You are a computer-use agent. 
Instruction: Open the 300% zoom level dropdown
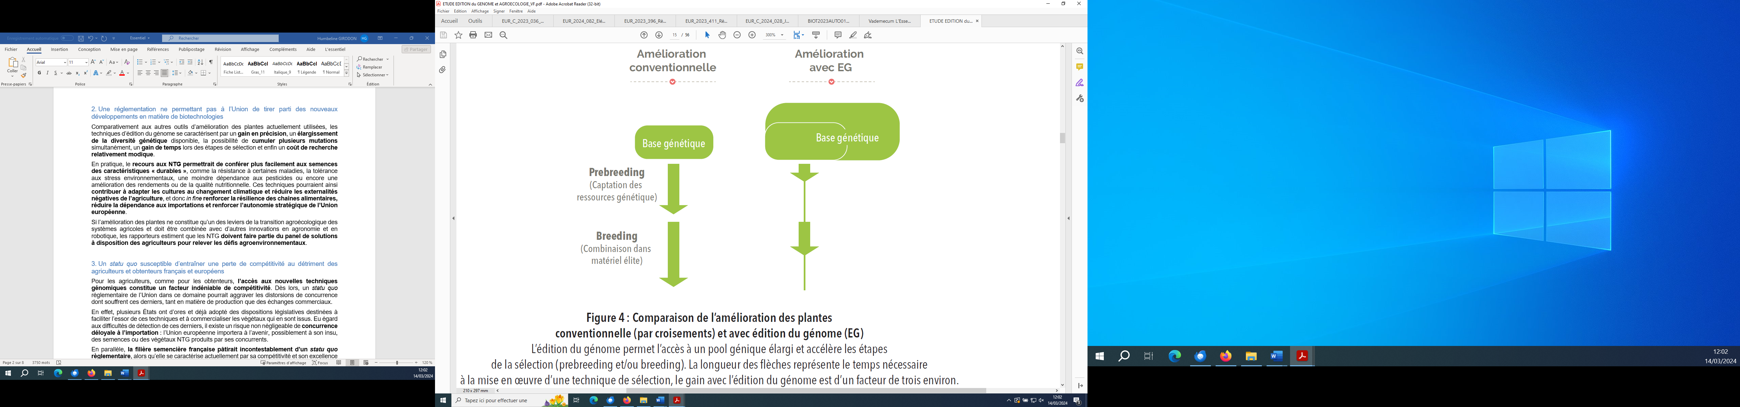782,35
